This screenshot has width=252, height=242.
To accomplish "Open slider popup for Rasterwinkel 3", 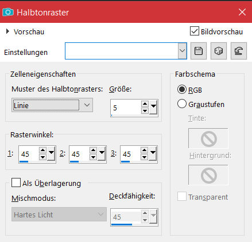I will [153, 154].
